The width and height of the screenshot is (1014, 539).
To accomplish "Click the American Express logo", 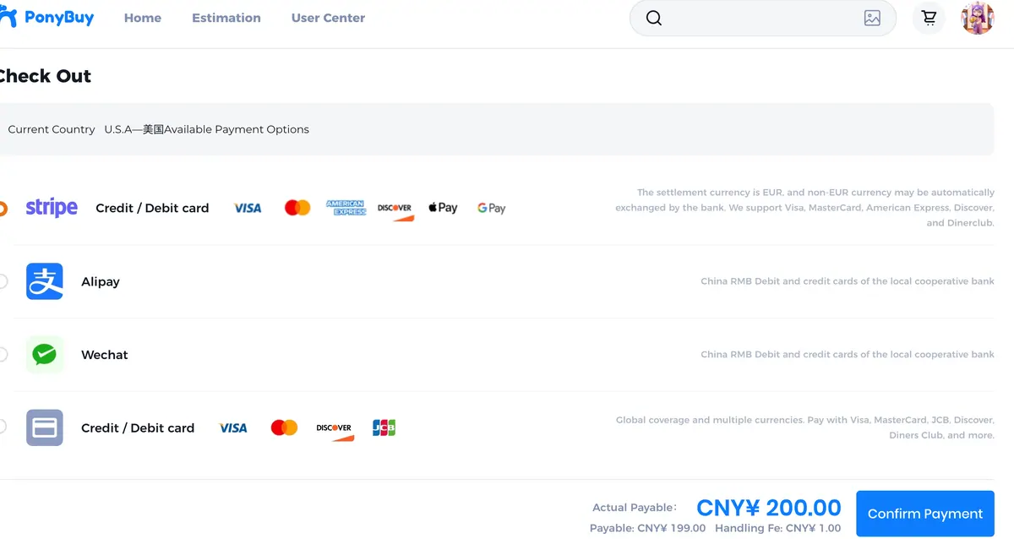I will click(x=346, y=208).
